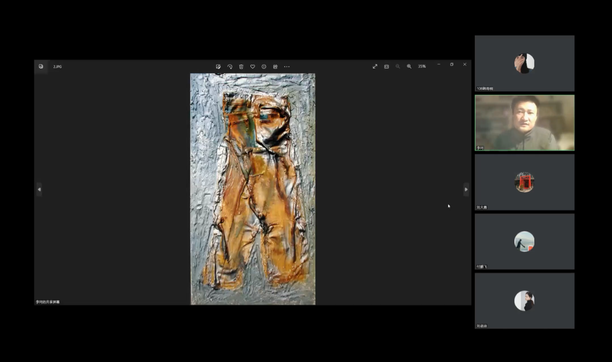This screenshot has height=362, width=612.
Task: Click the 2.JPG file name
Action: pyautogui.click(x=58, y=67)
